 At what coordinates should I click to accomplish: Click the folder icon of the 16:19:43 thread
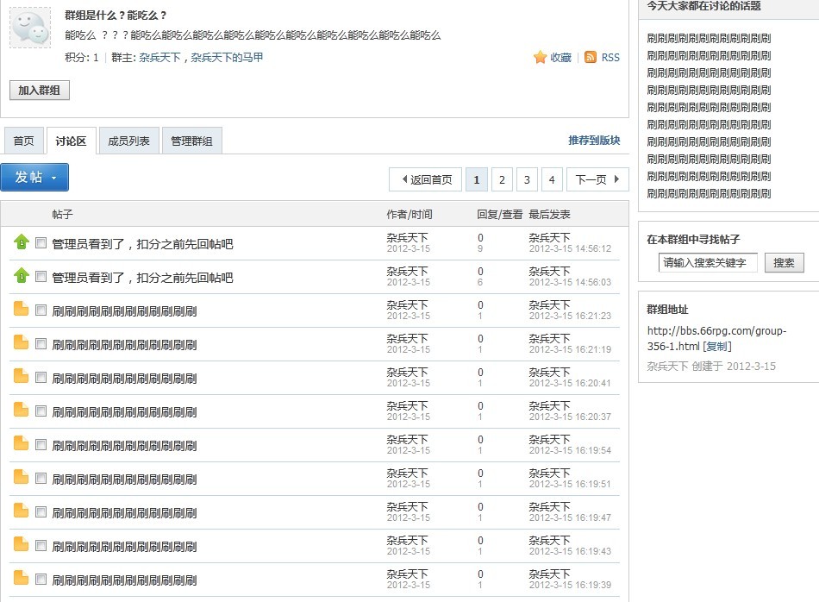coord(21,544)
